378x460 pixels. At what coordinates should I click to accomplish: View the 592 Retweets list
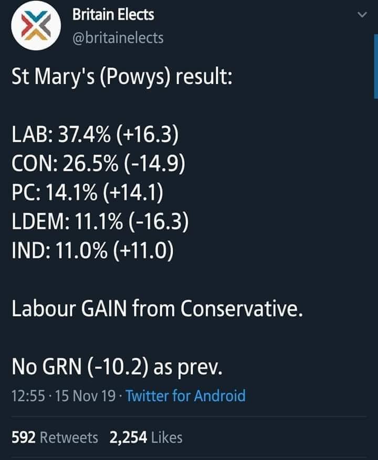pyautogui.click(x=55, y=437)
